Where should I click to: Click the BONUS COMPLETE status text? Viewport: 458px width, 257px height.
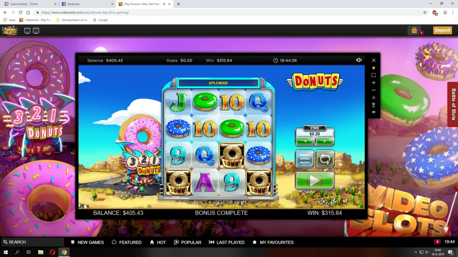[x=221, y=213]
